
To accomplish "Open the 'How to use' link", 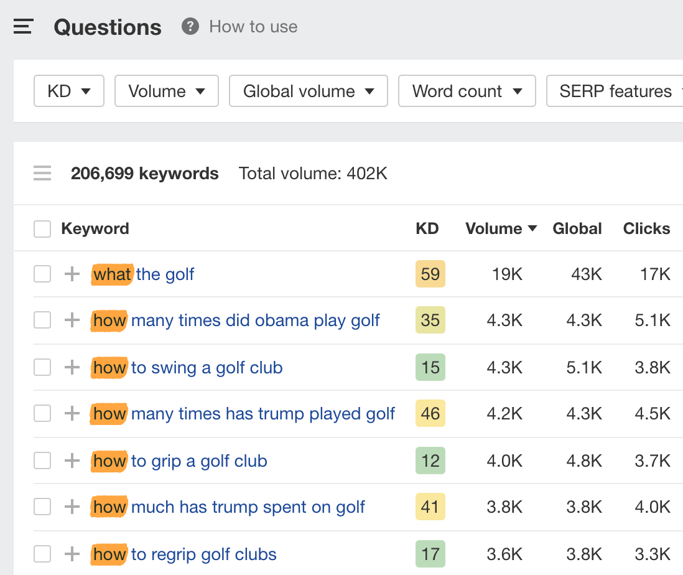I will [x=253, y=27].
